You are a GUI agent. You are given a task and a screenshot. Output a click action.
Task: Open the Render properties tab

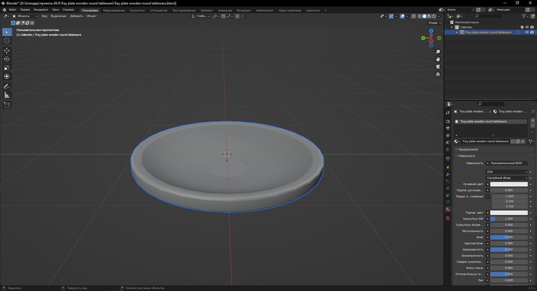[x=448, y=121]
